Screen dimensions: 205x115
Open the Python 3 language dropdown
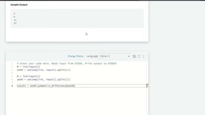[x=115, y=56]
